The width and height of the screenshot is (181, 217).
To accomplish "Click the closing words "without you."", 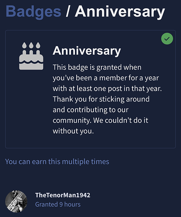I will [73, 131].
